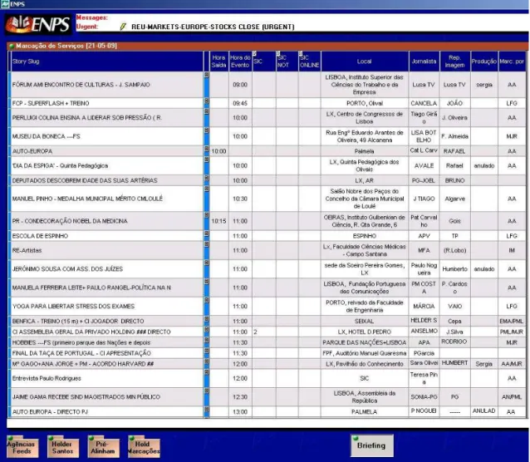Open the Agências Feeds folder icon
Viewport: 530px width, 462px height.
[22, 446]
